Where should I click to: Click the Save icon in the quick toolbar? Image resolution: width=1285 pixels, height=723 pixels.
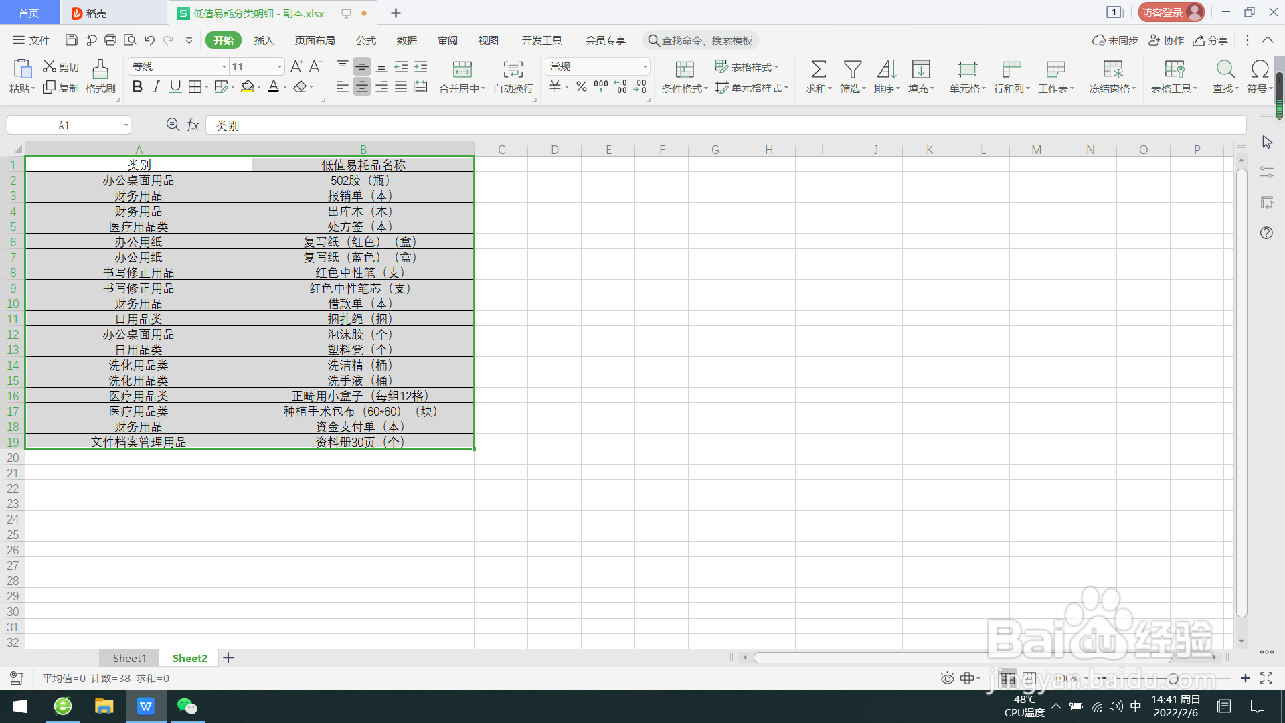[x=72, y=40]
